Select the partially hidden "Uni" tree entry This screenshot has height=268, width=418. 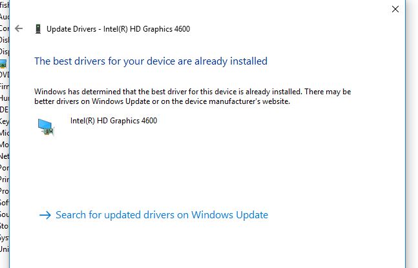click(x=4, y=249)
